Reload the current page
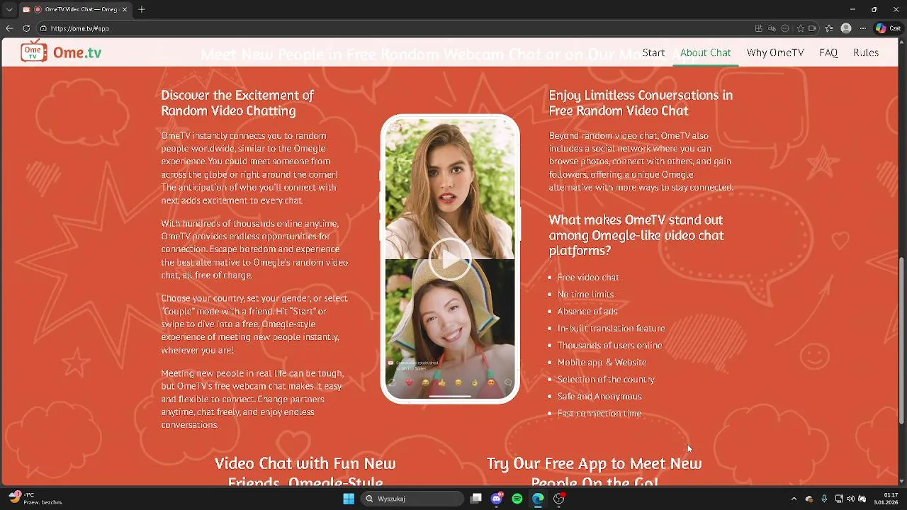907x510 pixels. point(26,28)
